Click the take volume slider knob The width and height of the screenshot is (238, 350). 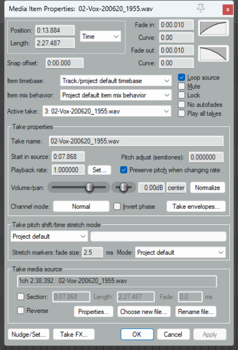point(89,188)
